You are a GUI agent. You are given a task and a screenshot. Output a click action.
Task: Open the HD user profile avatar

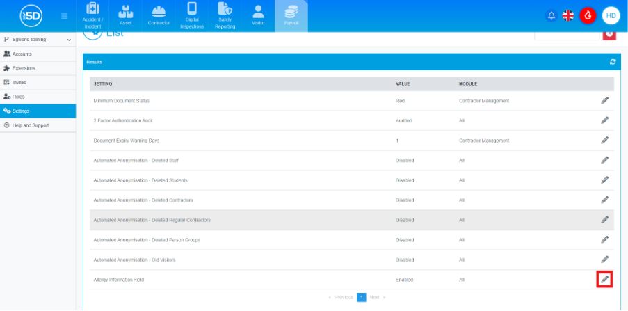click(x=611, y=15)
